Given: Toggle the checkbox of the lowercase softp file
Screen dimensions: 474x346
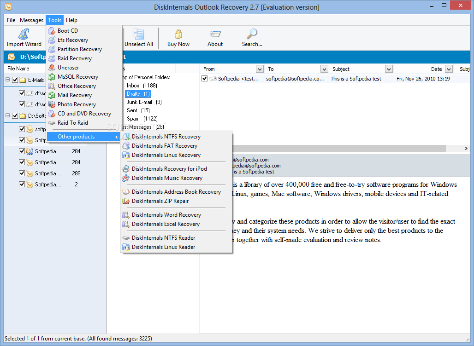Looking at the screenshot, I should (22, 129).
